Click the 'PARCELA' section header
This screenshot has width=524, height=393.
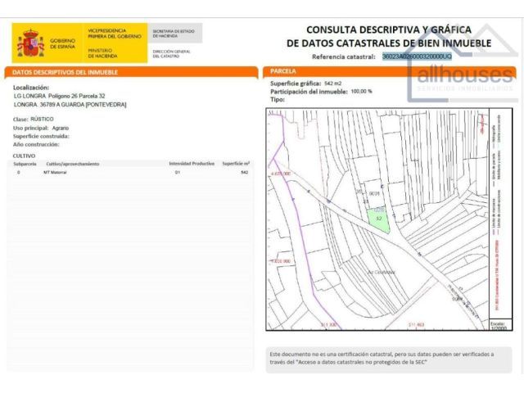point(283,71)
